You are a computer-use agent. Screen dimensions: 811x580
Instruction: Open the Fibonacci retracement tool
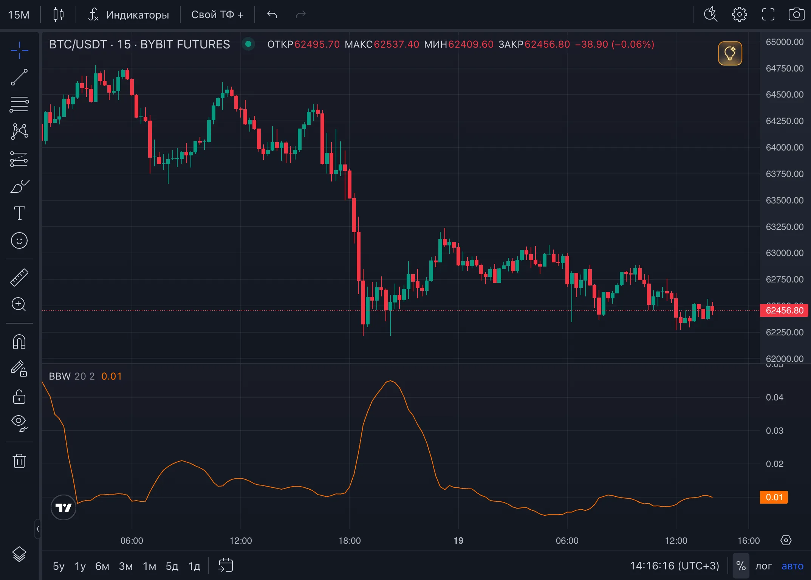(19, 104)
